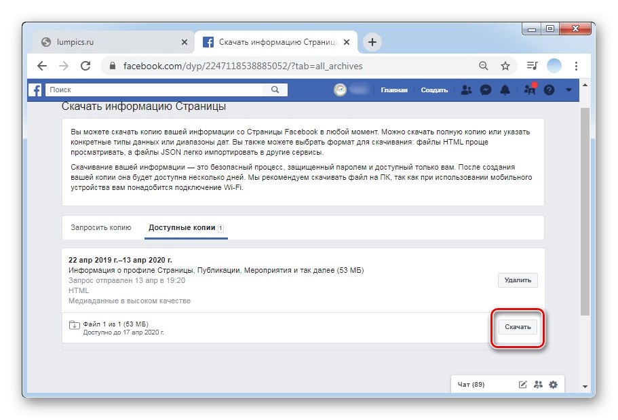Click the padlock site info icon
The height and width of the screenshot is (420, 618).
click(113, 66)
